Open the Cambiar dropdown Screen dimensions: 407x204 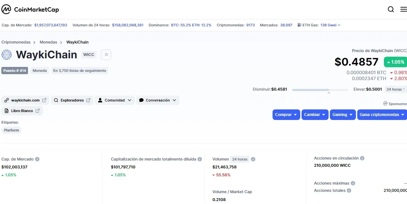coord(315,115)
